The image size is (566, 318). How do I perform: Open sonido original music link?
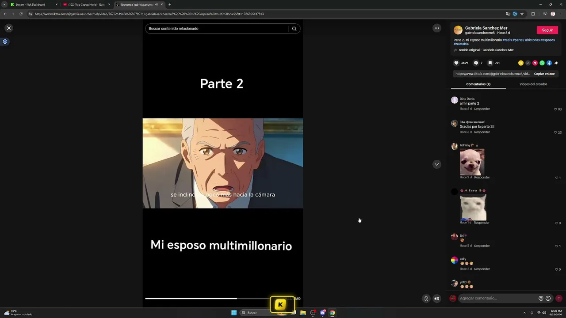pos(486,50)
